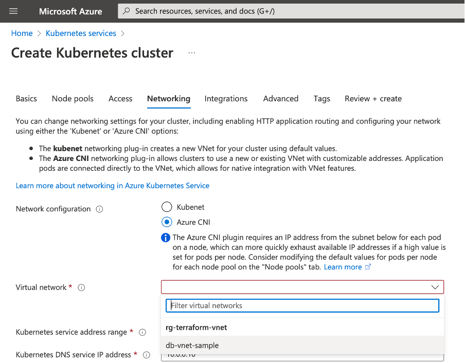Click the blue info icon in the Azure CNI notice
The image size is (465, 363).
coord(166,238)
